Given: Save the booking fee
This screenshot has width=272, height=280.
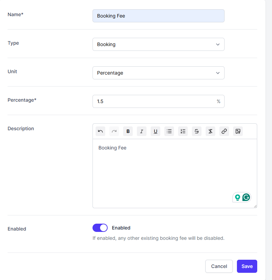Looking at the screenshot, I should tap(247, 266).
